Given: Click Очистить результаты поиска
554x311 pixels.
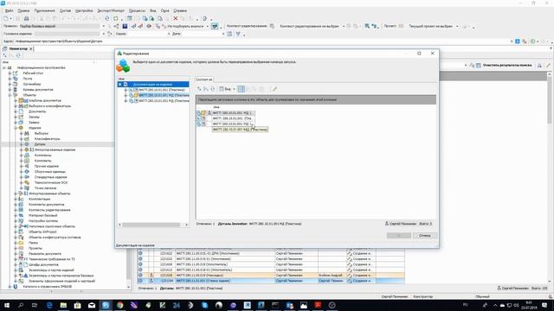Looking at the screenshot, I should click(x=507, y=66).
